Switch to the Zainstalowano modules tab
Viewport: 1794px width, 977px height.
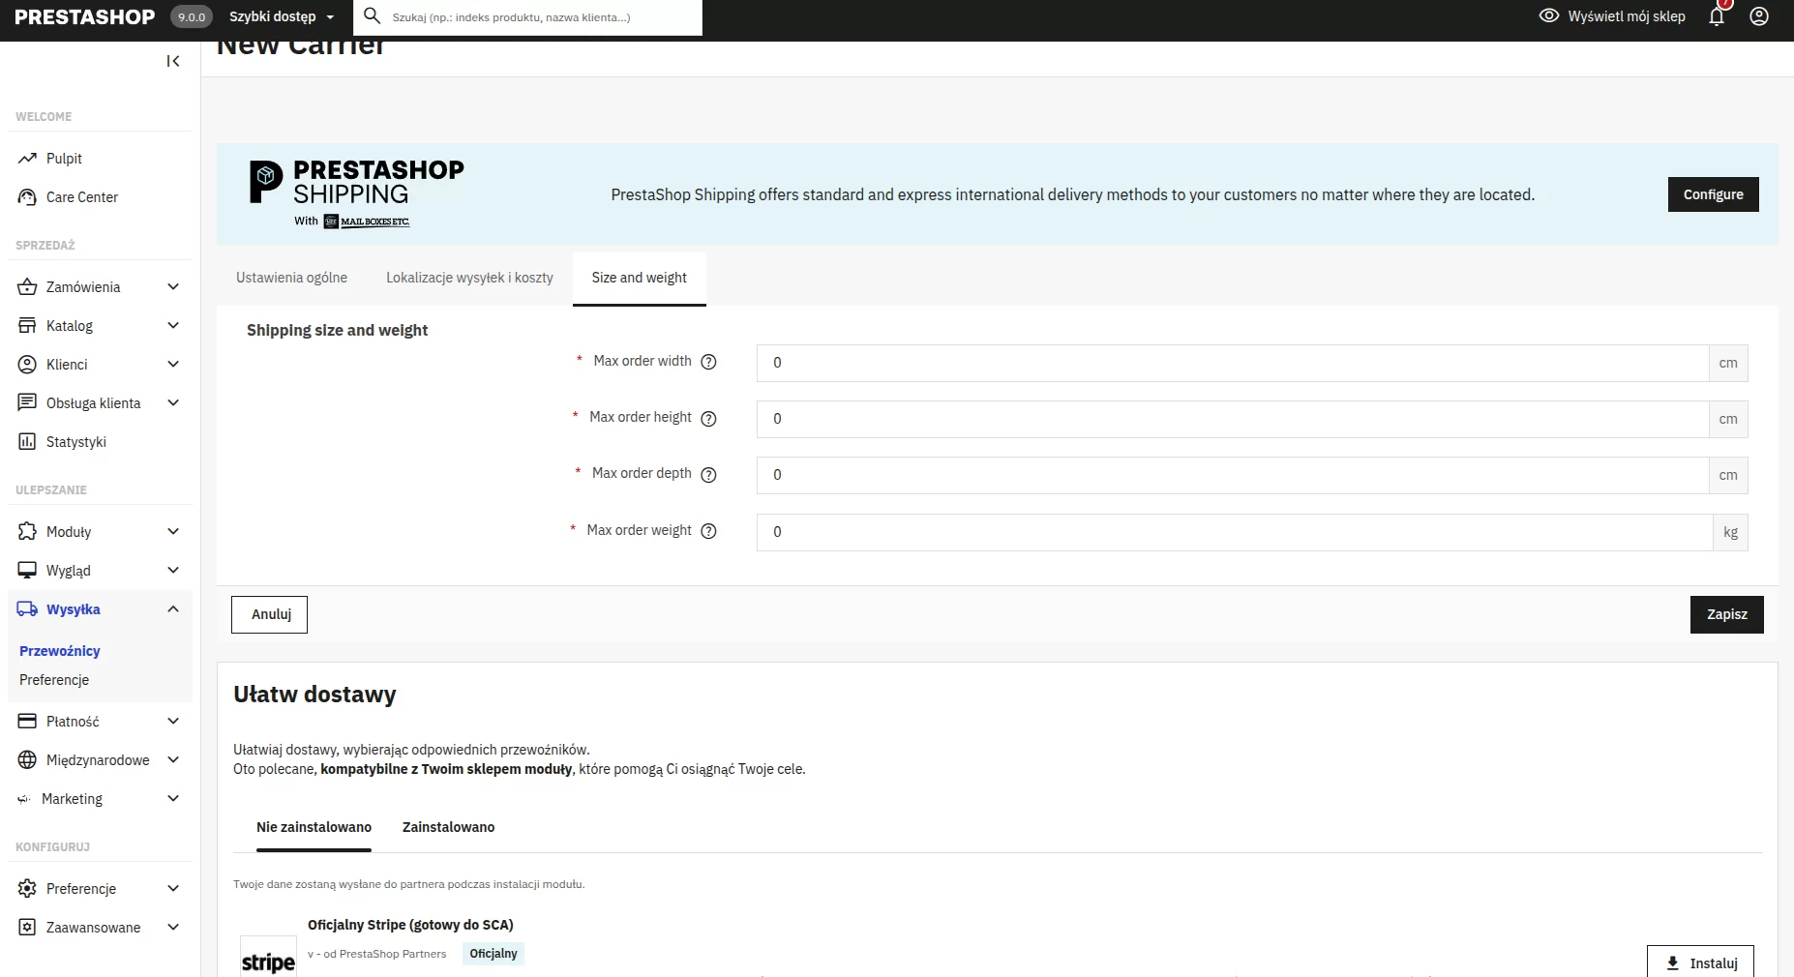[448, 827]
